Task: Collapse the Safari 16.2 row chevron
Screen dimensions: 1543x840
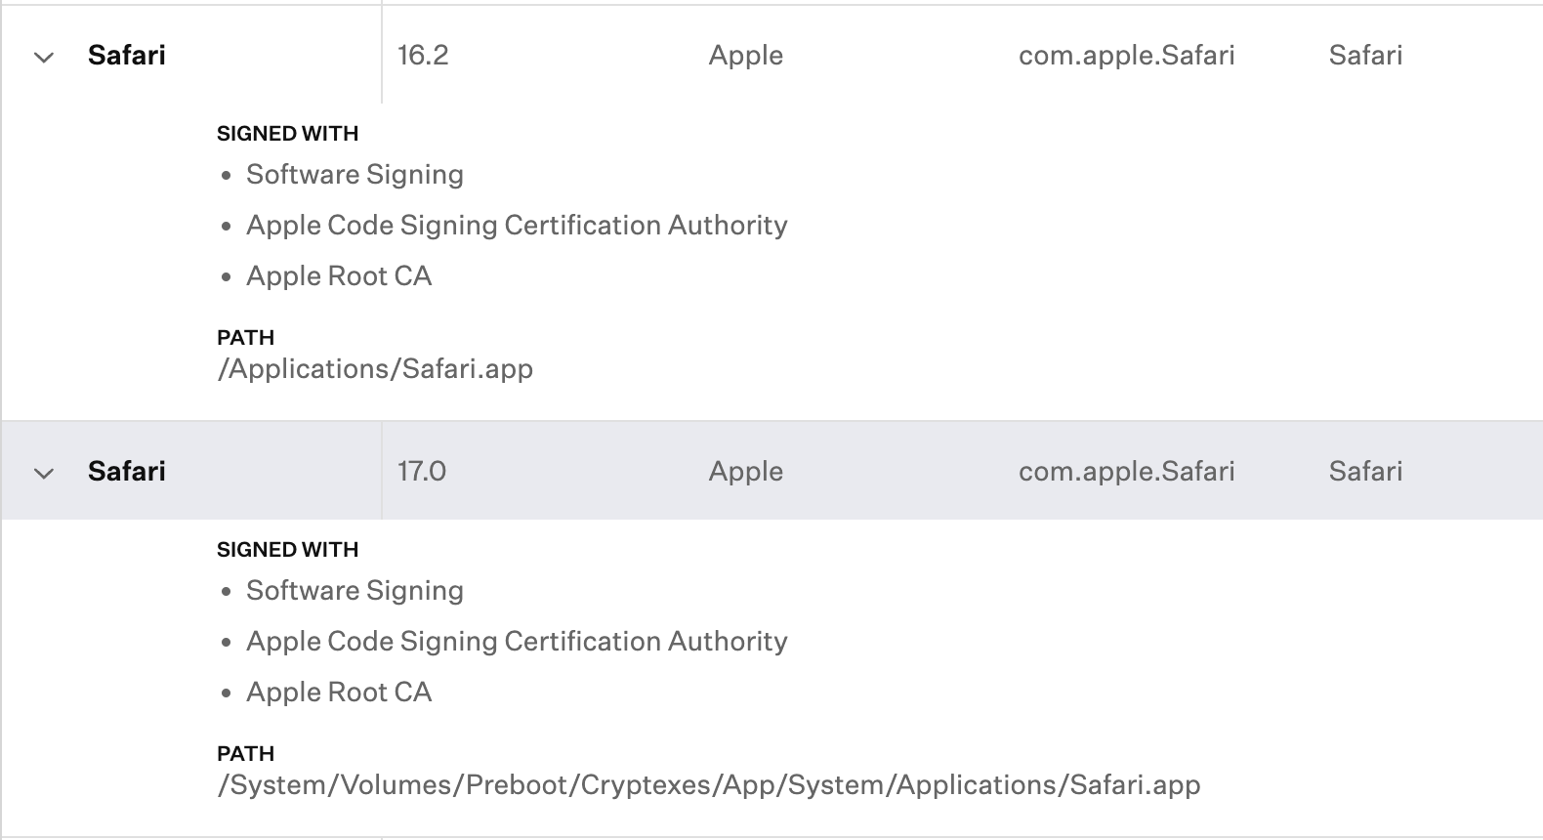Action: click(44, 58)
